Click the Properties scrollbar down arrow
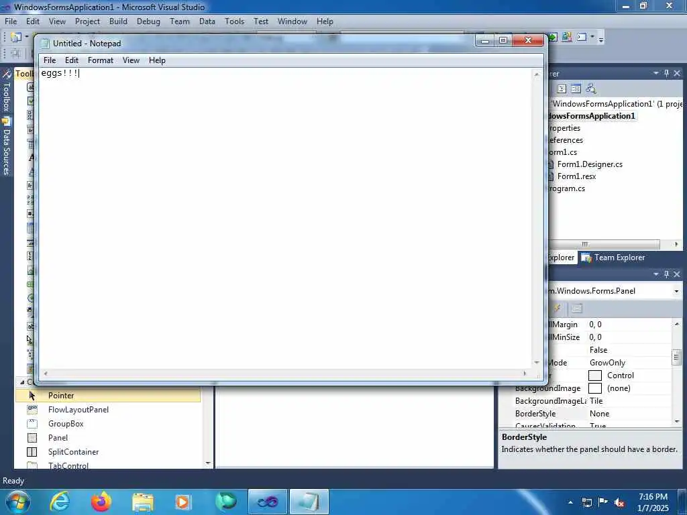This screenshot has height=515, width=687. [677, 421]
